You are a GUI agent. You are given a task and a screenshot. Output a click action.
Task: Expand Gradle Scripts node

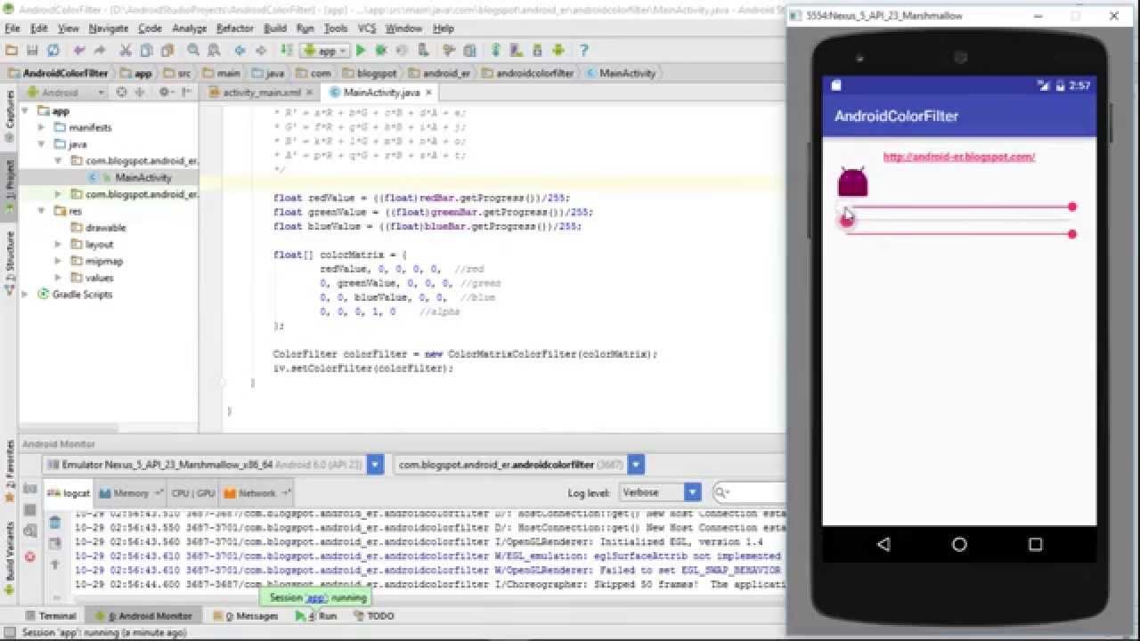[25, 294]
